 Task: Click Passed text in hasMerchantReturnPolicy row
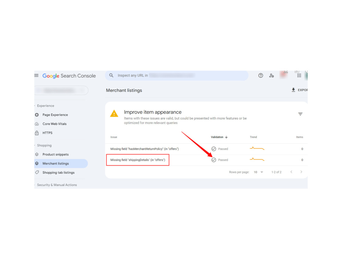tap(223, 149)
